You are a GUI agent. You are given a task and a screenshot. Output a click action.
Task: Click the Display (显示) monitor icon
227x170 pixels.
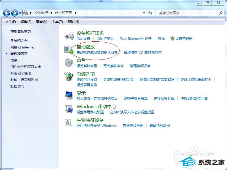[69, 95]
